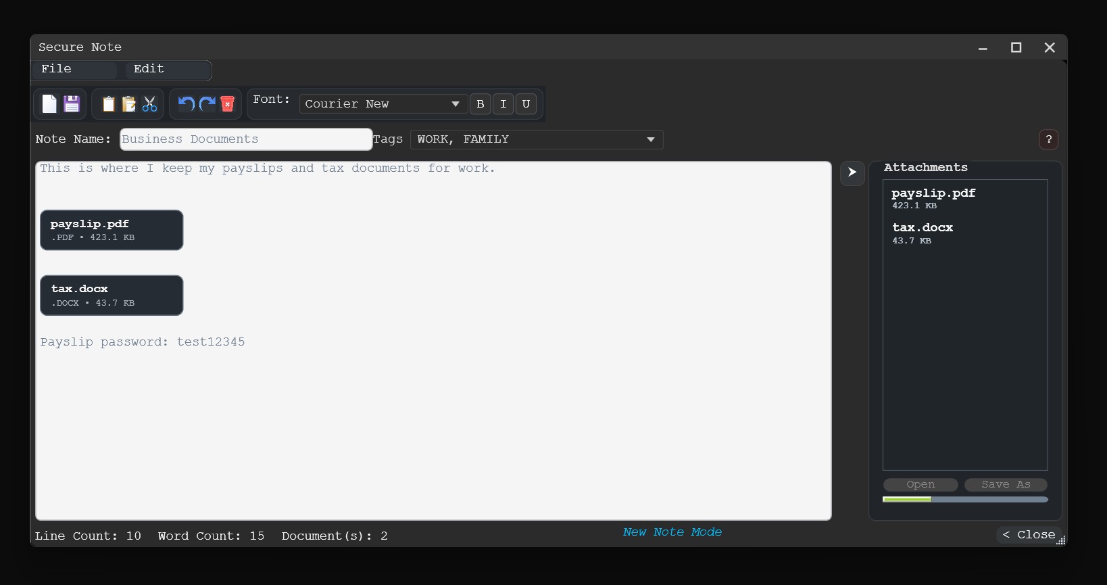Image resolution: width=1107 pixels, height=585 pixels.
Task: Select tax.docx card in the note body
Action: click(x=112, y=296)
